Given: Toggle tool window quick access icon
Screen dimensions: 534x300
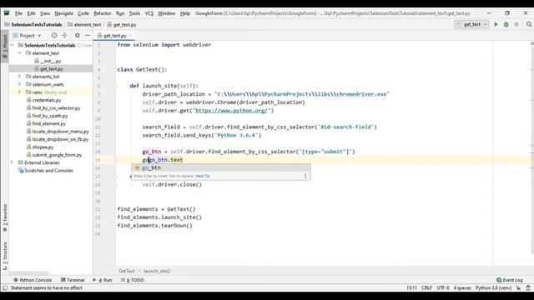Looking at the screenshot, I should [x=5, y=288].
